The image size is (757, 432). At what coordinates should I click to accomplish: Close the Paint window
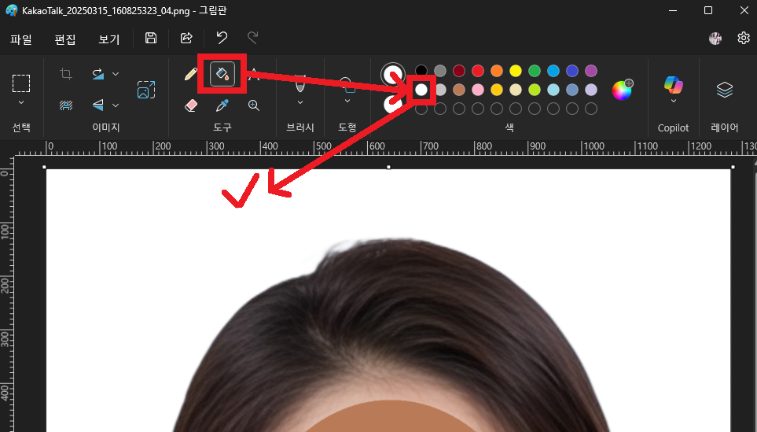click(744, 10)
